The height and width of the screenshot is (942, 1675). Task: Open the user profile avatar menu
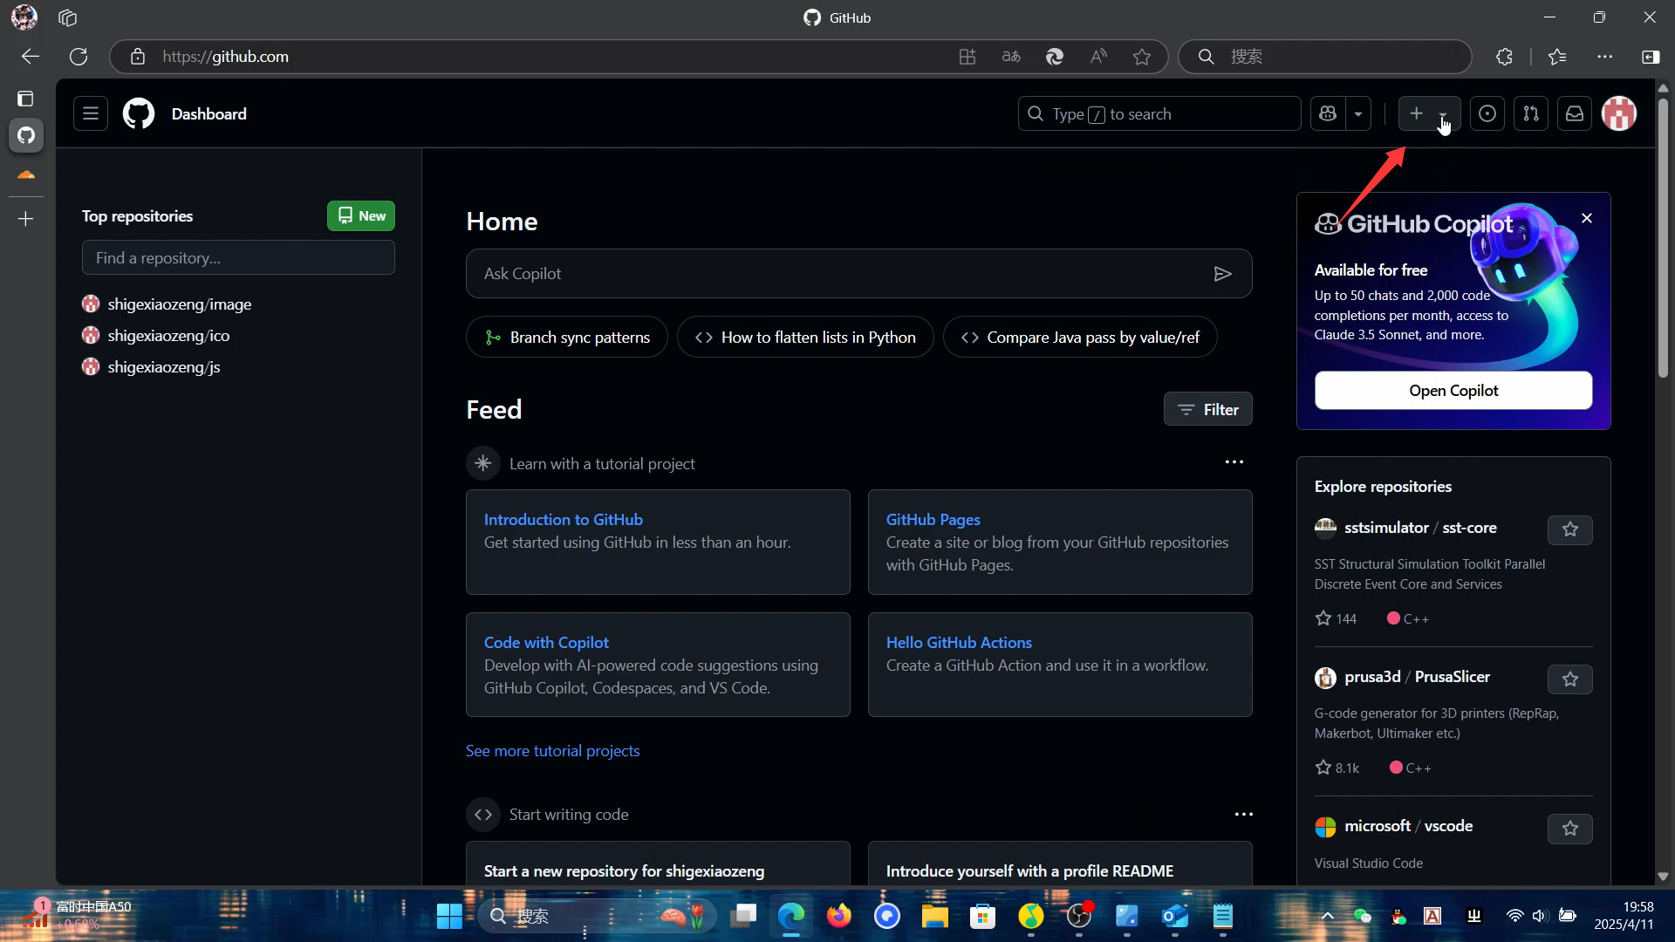pos(1619,113)
